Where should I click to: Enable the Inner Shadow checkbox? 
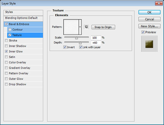tap(6, 46)
